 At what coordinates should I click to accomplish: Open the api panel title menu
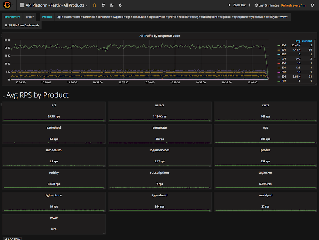tap(54, 105)
